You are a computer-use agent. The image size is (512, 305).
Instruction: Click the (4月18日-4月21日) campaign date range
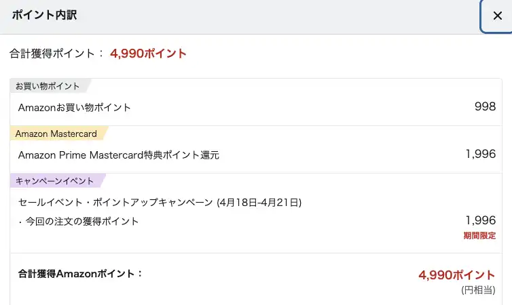click(x=259, y=202)
